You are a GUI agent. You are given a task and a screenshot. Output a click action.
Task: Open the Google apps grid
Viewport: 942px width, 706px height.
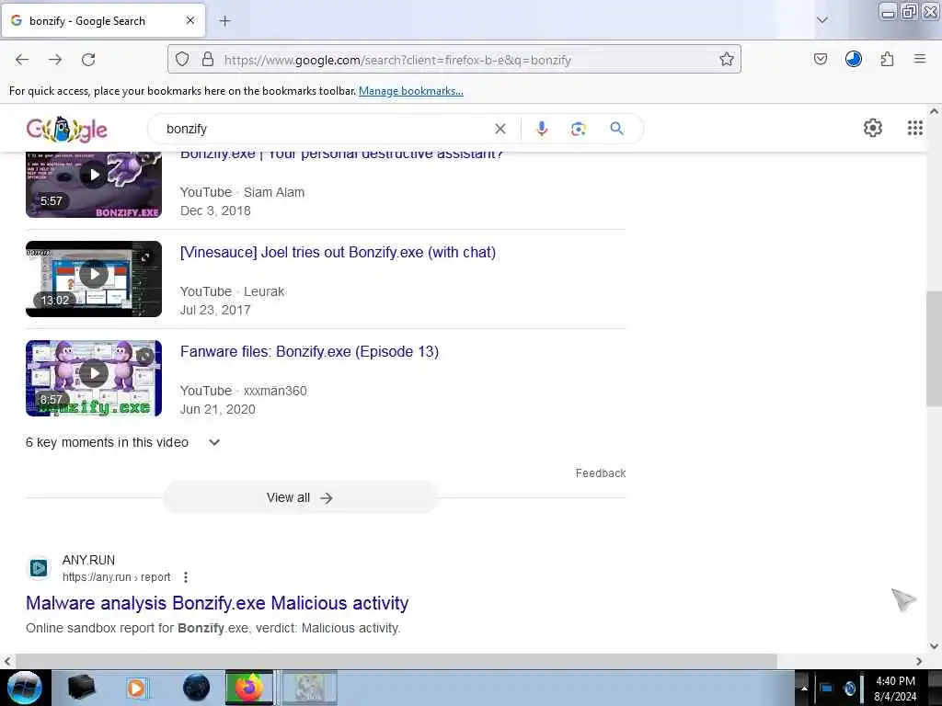click(x=914, y=128)
